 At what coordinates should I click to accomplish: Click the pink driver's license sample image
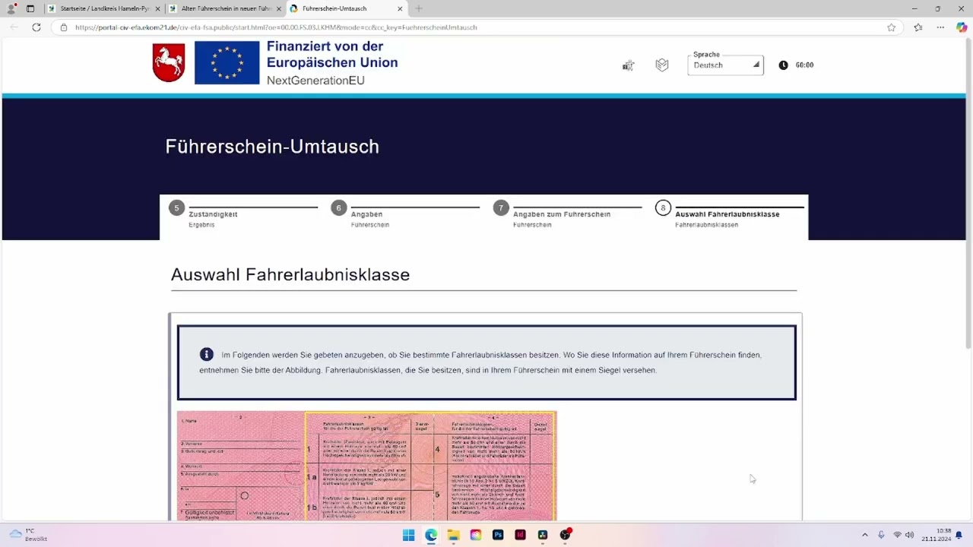coord(366,466)
